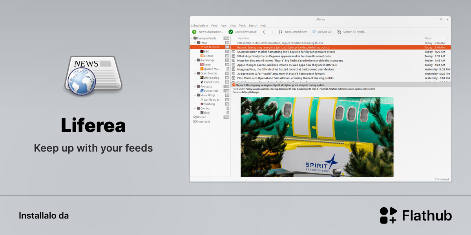This screenshot has height=235, width=471.
Task: Click the Next Unread Item icon
Action: pos(281,32)
